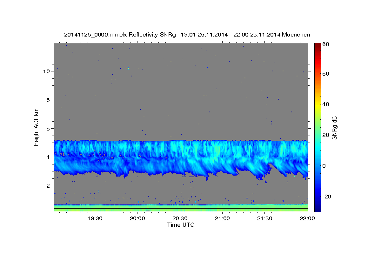
Task: Click the height tick label 10
Action: tap(47, 71)
